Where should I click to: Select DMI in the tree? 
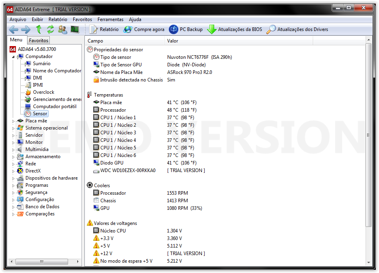pyautogui.click(x=37, y=77)
